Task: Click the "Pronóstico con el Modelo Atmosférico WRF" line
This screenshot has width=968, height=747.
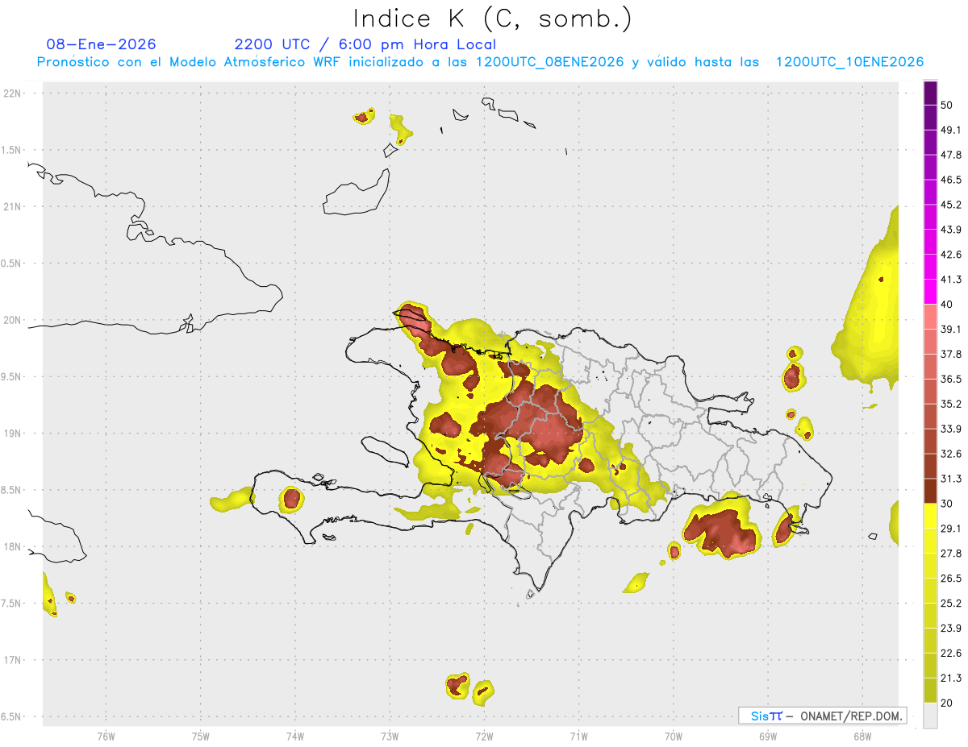Action: 480,62
